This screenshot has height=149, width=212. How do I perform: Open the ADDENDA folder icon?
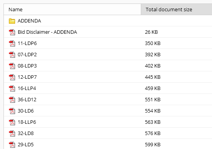(x=12, y=21)
